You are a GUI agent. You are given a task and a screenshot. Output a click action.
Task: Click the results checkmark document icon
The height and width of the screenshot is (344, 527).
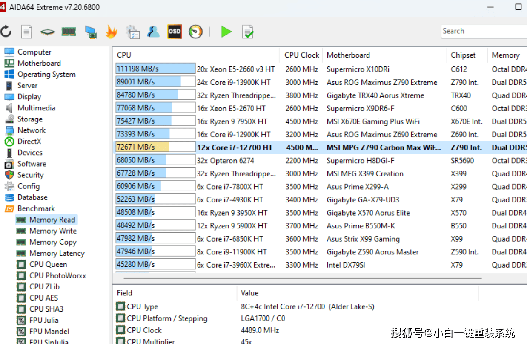(248, 32)
